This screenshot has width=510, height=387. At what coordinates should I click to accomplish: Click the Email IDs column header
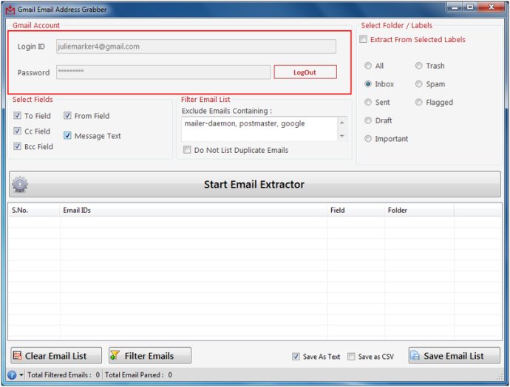tap(194, 210)
